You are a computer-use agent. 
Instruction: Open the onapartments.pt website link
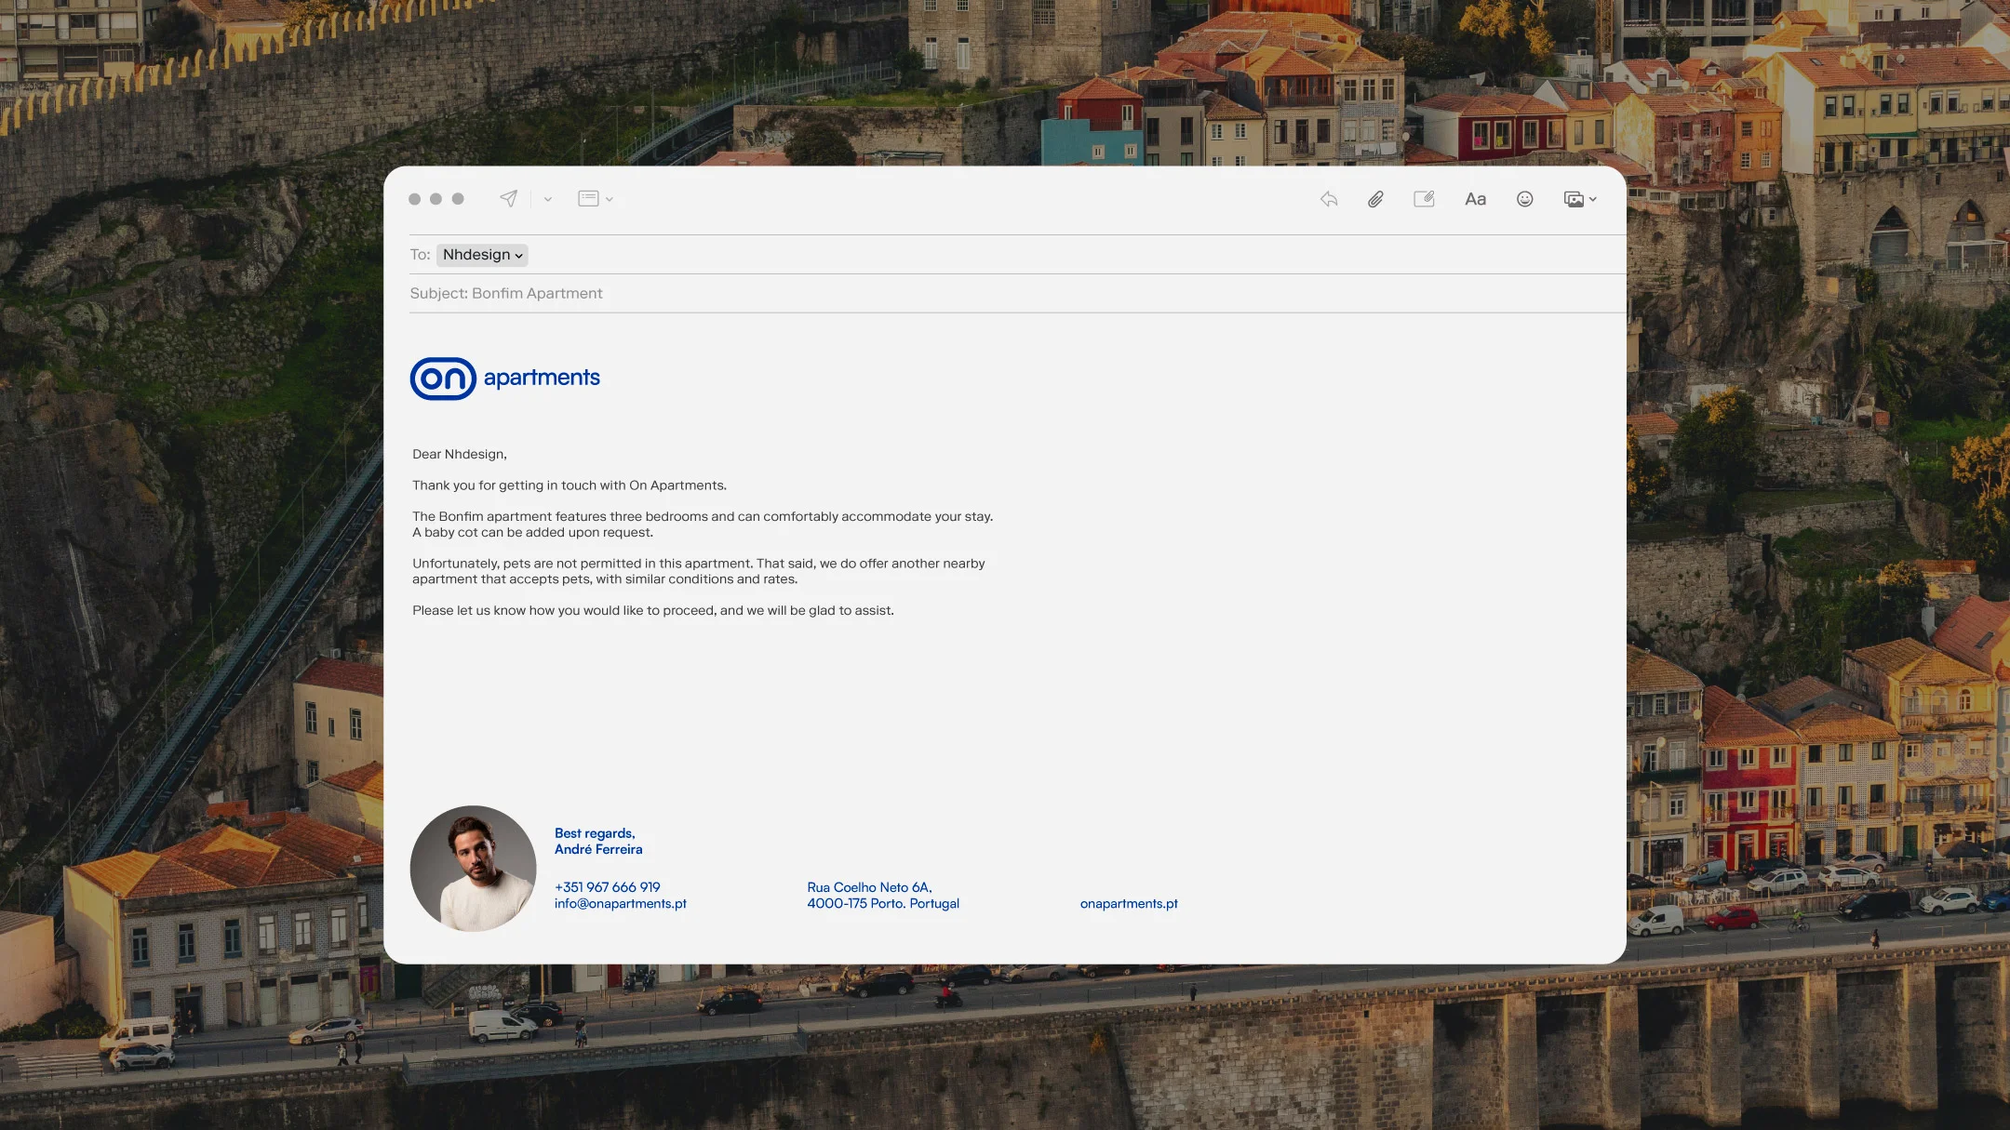(1128, 902)
